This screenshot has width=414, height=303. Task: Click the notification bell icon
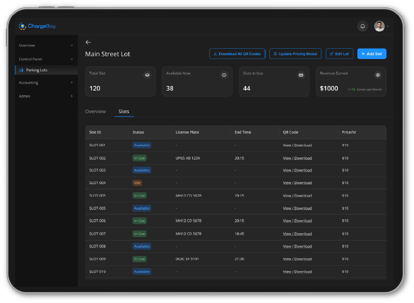coord(362,27)
